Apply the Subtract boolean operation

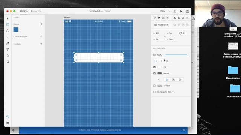pyautogui.click(x=179, y=25)
